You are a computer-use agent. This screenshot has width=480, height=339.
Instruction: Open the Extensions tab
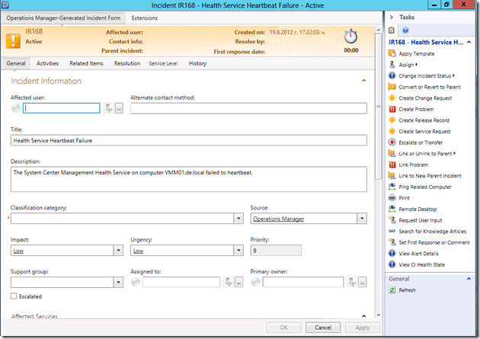pos(145,17)
